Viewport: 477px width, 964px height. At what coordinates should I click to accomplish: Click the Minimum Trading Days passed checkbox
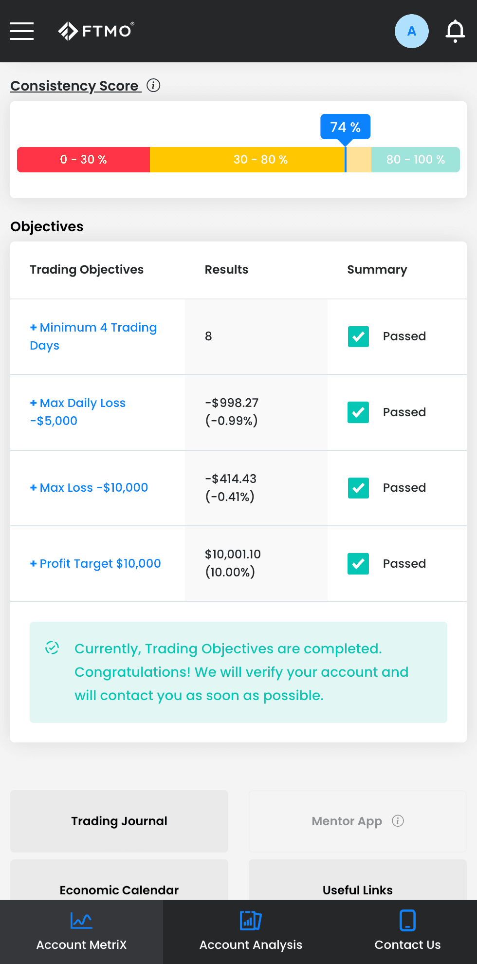[x=358, y=336]
